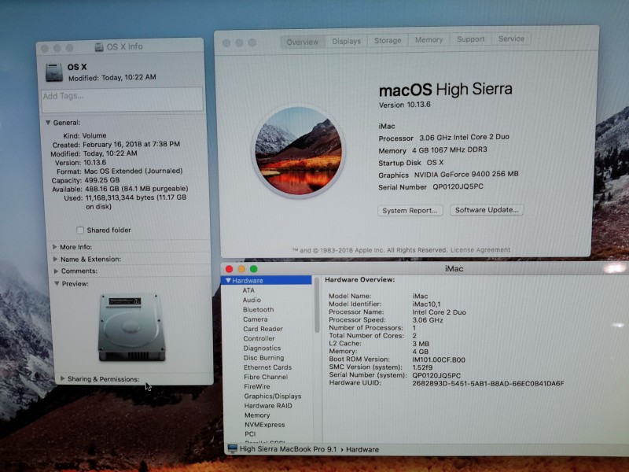629x472 pixels.
Task: Click the serial number QP0120JQ5PC in About This Mac
Action: pyautogui.click(x=458, y=186)
